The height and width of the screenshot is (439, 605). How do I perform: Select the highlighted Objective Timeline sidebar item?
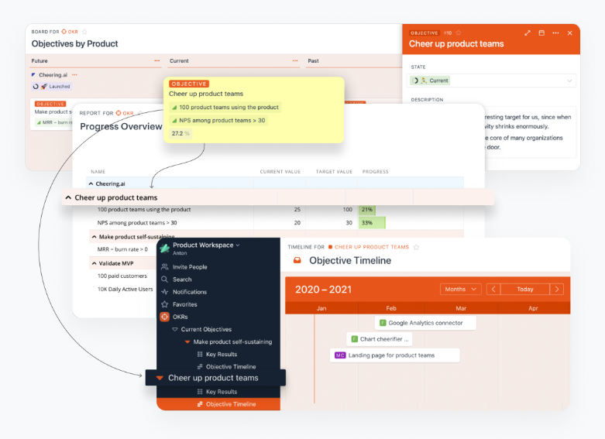pyautogui.click(x=230, y=404)
